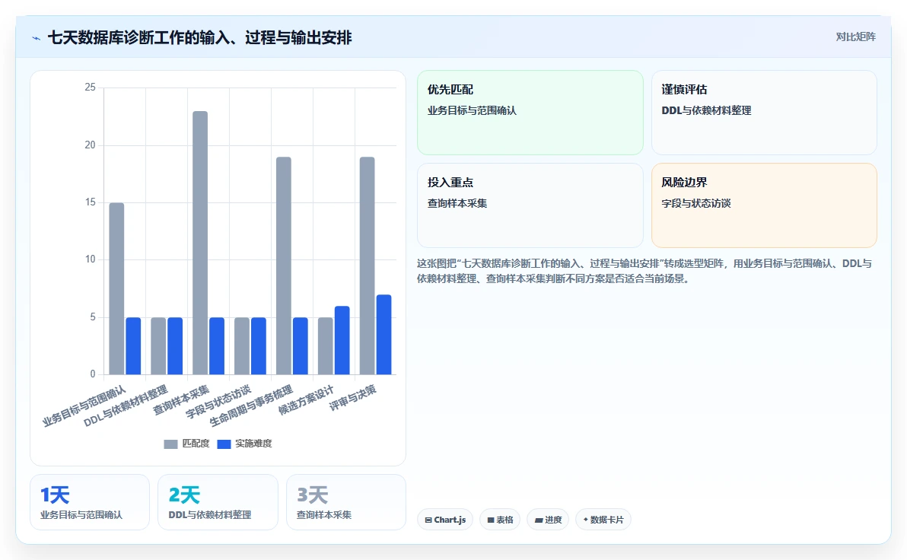Screen dimensions: 907x560
Task: Click the x-axis label DDL与依赖材料整理
Action: [x=126, y=406]
